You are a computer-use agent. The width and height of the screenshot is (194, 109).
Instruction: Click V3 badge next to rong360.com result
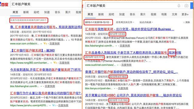55,63
